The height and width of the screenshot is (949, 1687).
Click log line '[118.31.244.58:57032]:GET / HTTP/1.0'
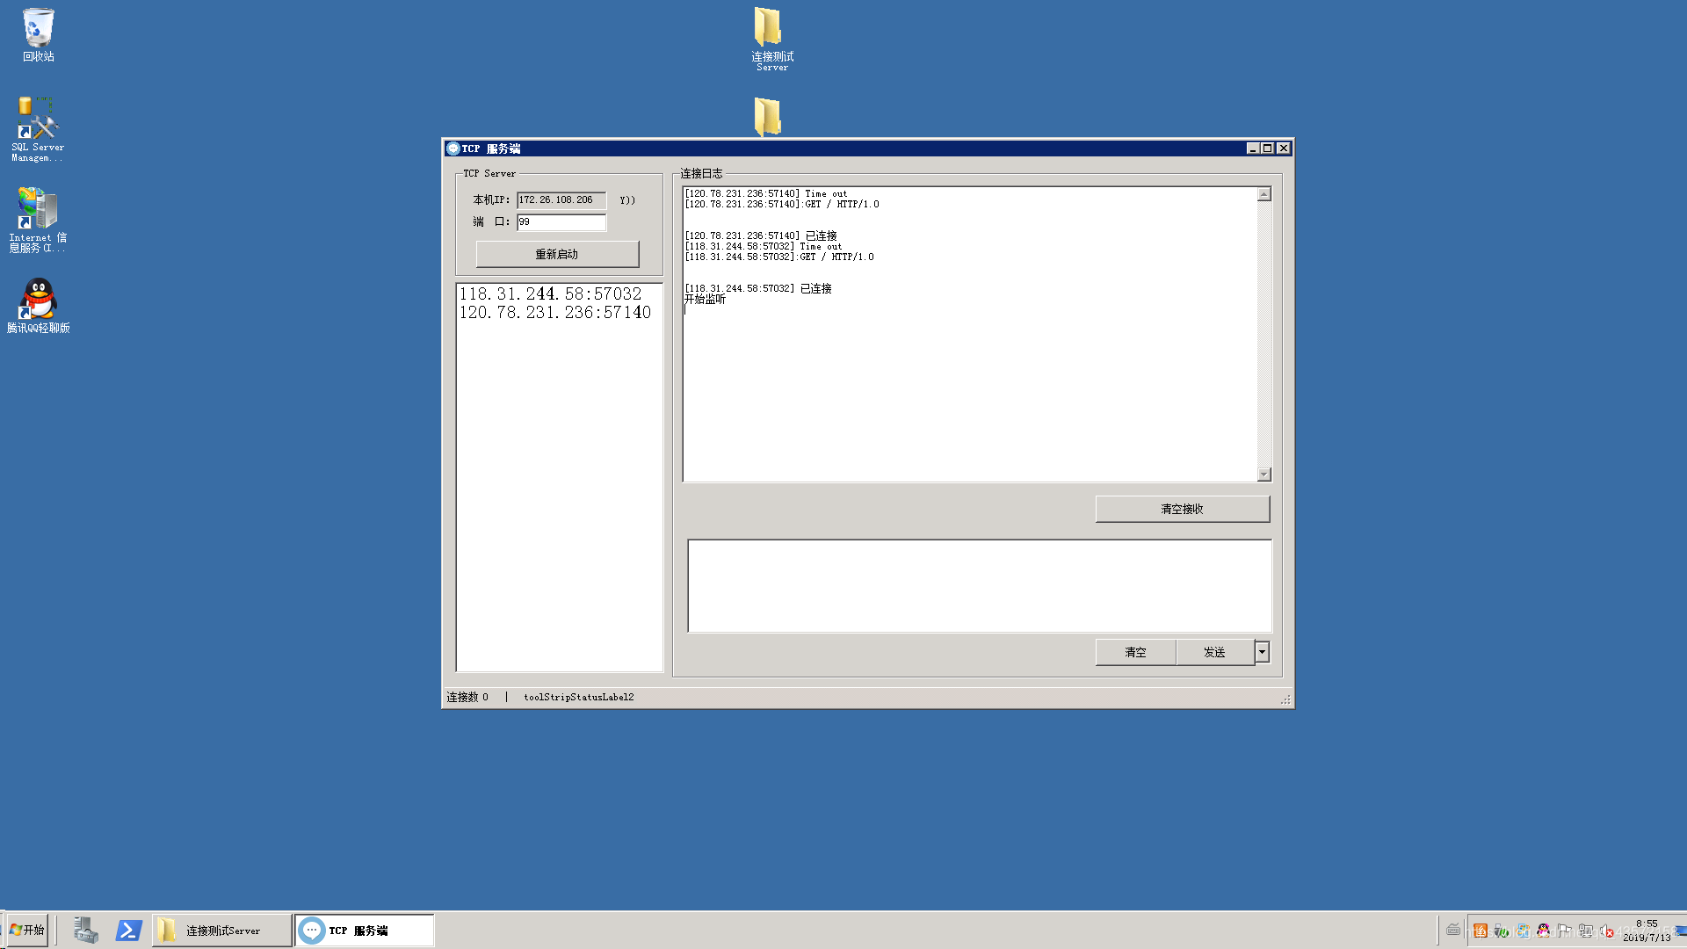click(x=779, y=257)
